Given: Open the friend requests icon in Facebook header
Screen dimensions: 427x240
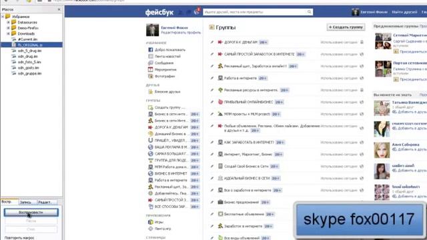Looking at the screenshot, I should [x=180, y=12].
